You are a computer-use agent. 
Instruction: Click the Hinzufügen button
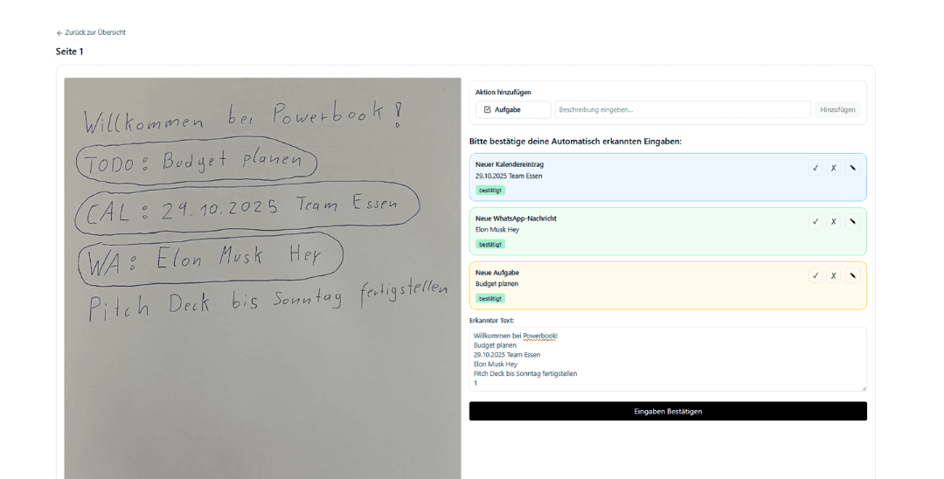[837, 109]
